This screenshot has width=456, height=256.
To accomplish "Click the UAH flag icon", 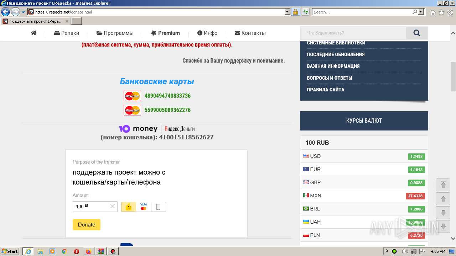I will point(306,222).
